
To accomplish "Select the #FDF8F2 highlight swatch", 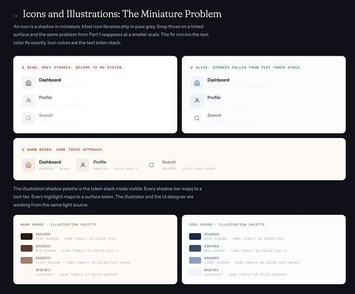I will coord(27,272).
